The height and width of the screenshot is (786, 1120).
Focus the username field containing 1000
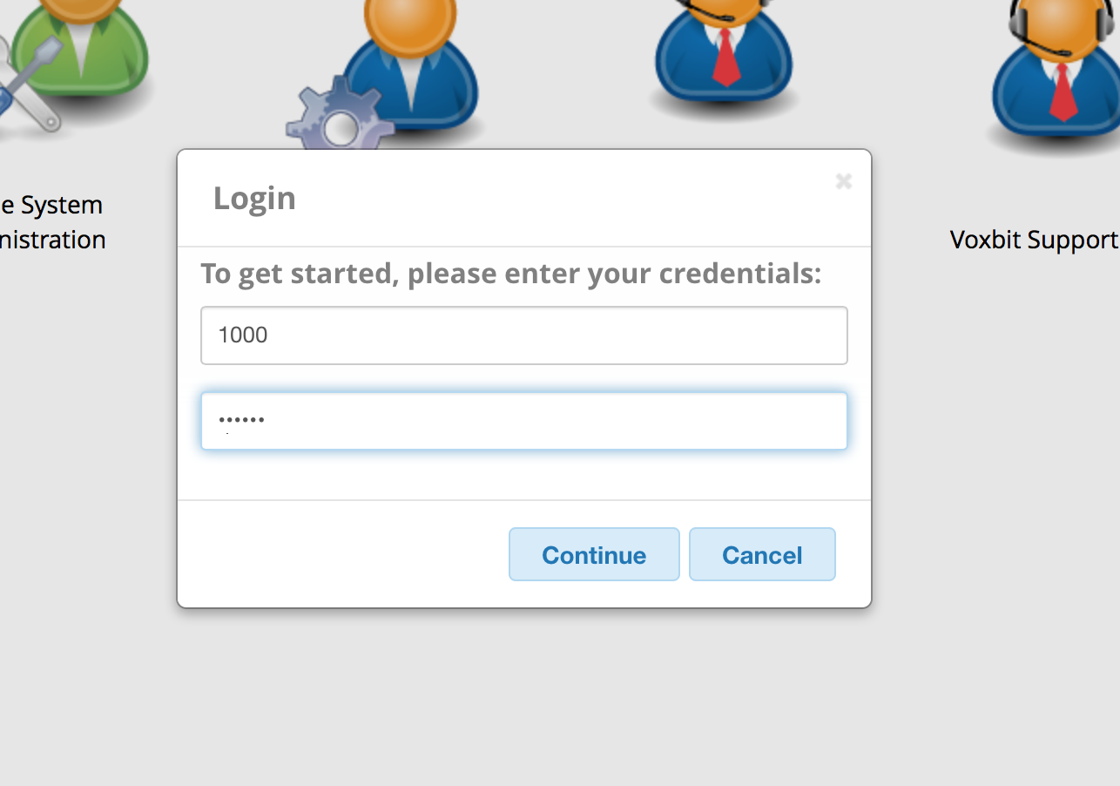524,335
